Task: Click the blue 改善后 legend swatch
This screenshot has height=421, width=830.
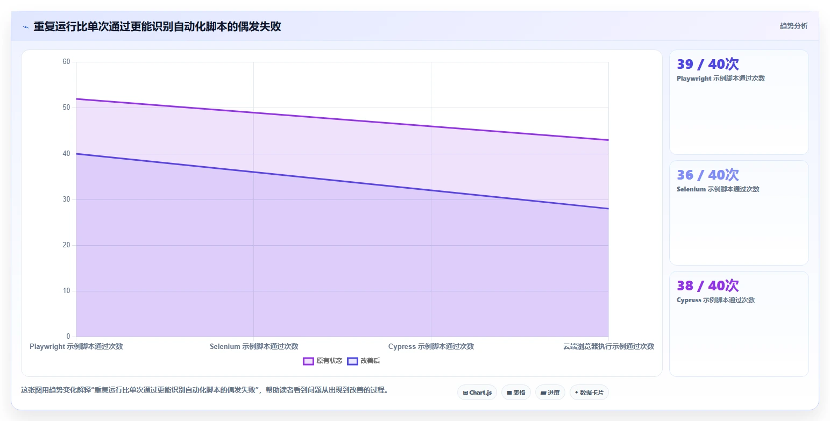Action: pos(352,361)
